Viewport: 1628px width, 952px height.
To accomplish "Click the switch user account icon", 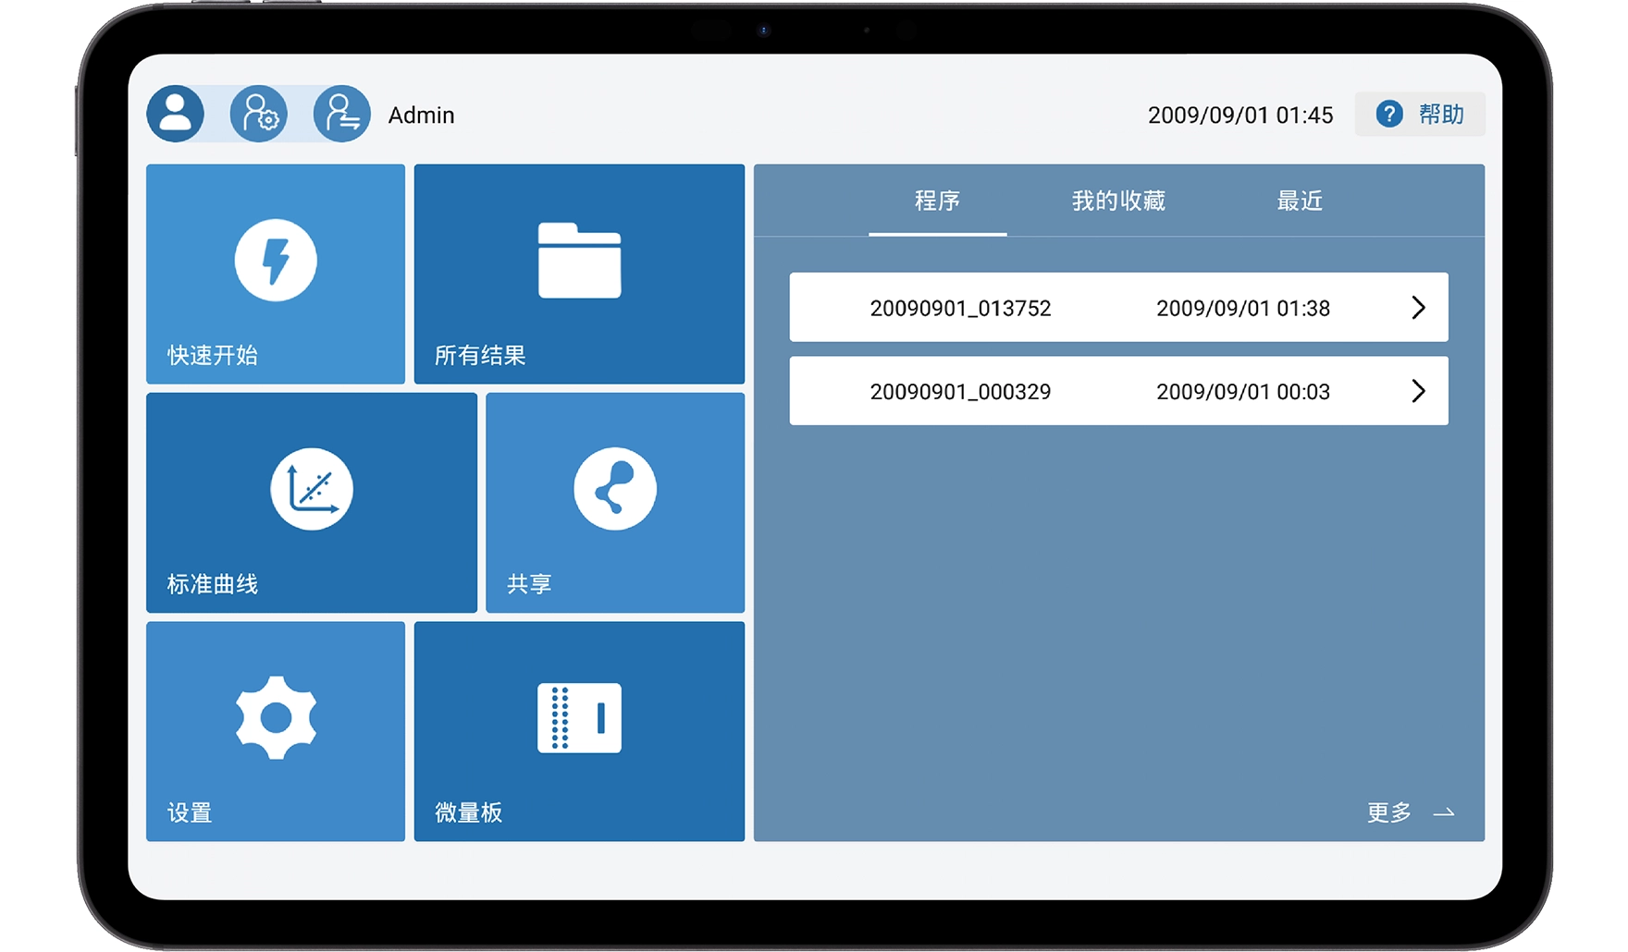I will click(341, 114).
